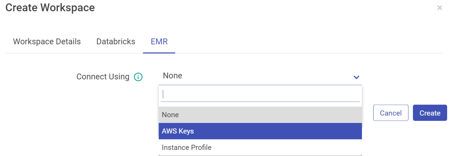
Task: Click the info icon beside Connect Using
Action: click(x=138, y=77)
